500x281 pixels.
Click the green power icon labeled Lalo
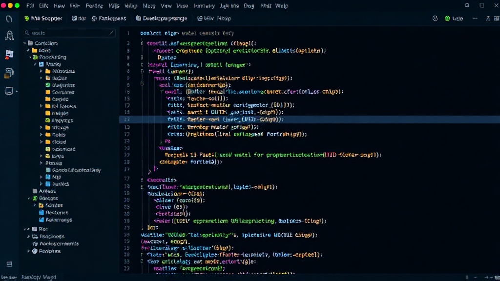click(x=447, y=19)
